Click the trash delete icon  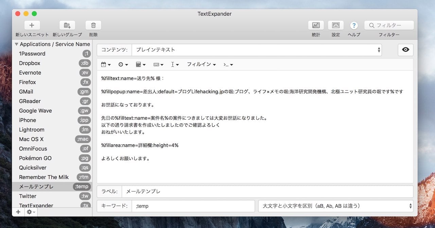(x=93, y=25)
